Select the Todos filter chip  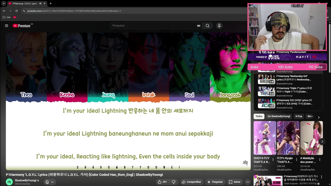pyautogui.click(x=259, y=116)
